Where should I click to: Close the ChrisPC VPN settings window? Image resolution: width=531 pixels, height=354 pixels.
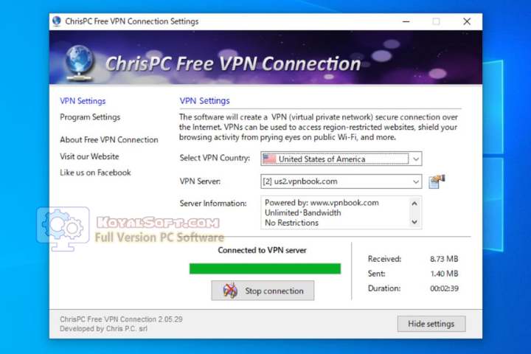[467, 21]
